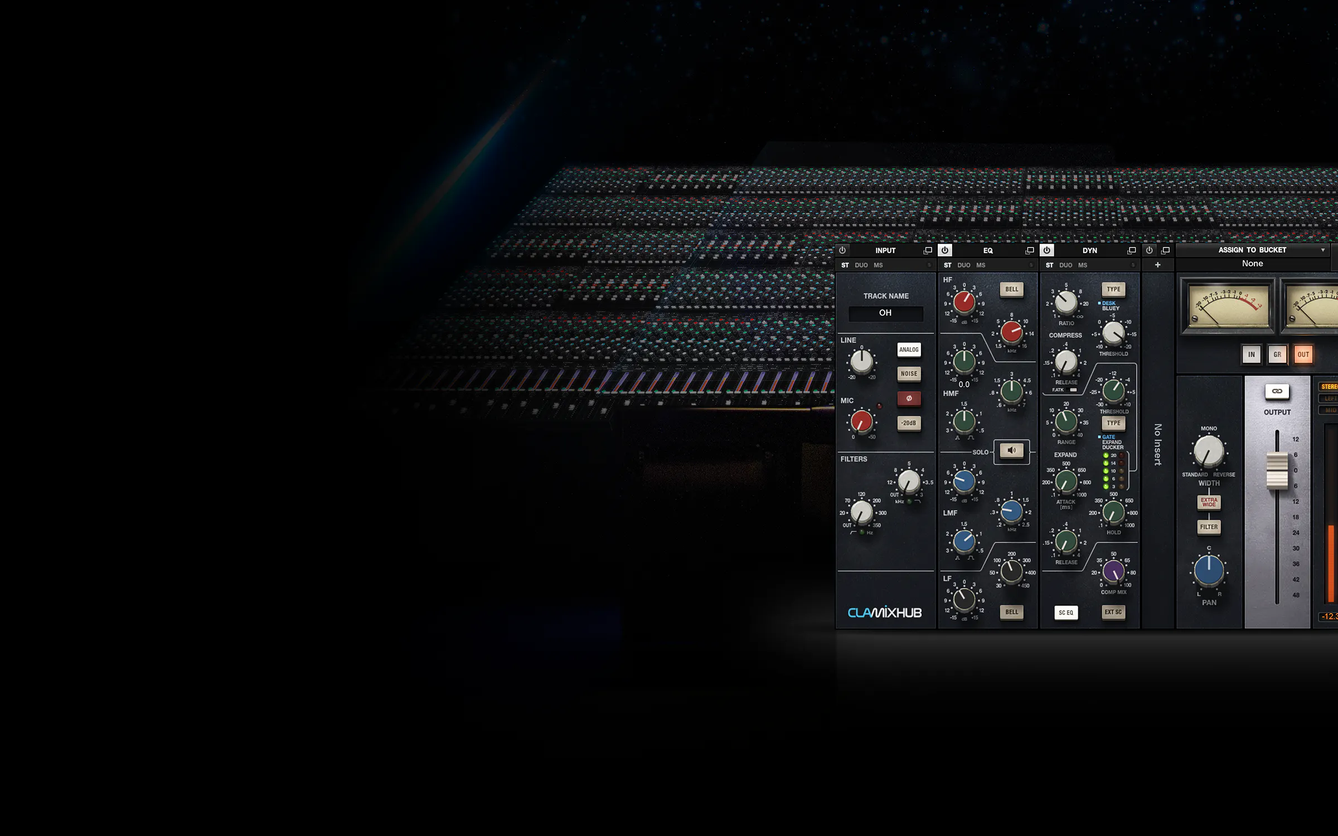Click the phase invert symbol in INPUT section
Image resolution: width=1338 pixels, height=836 pixels.
tap(909, 398)
